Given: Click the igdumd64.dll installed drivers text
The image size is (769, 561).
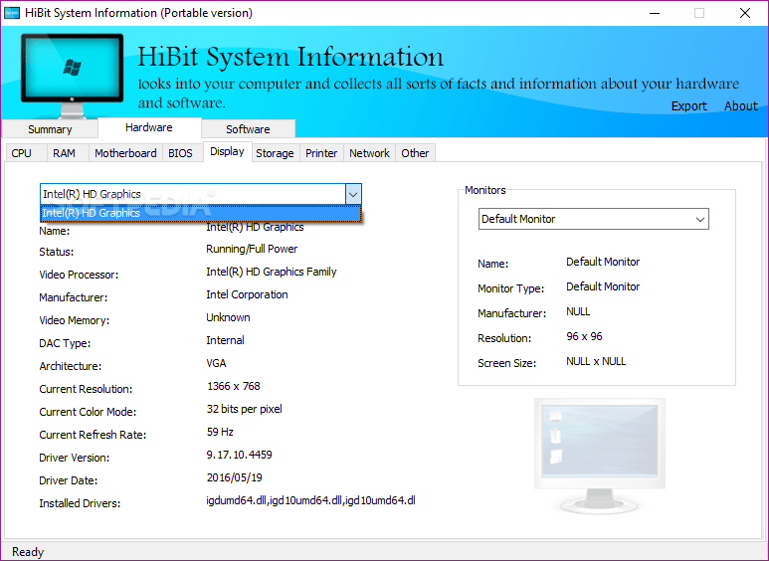Looking at the screenshot, I should pyautogui.click(x=311, y=500).
